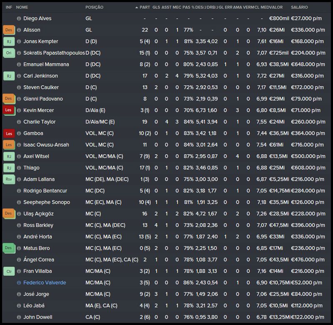Open Charlie Taylor's player profile
333x325 pixels.
pos(39,122)
